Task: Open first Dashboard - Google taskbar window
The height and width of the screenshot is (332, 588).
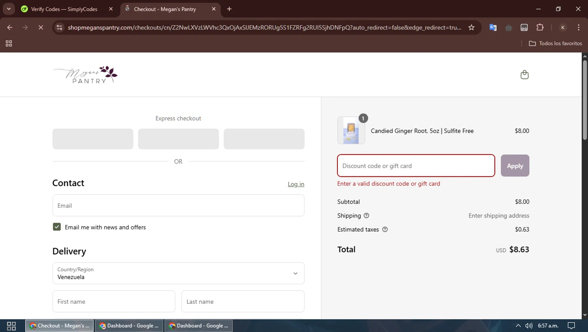Action: (129, 326)
